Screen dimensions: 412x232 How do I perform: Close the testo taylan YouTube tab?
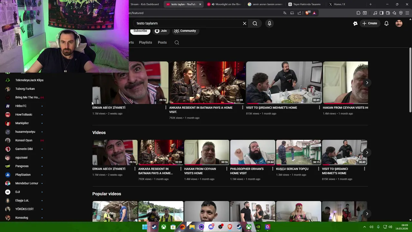pos(200,4)
